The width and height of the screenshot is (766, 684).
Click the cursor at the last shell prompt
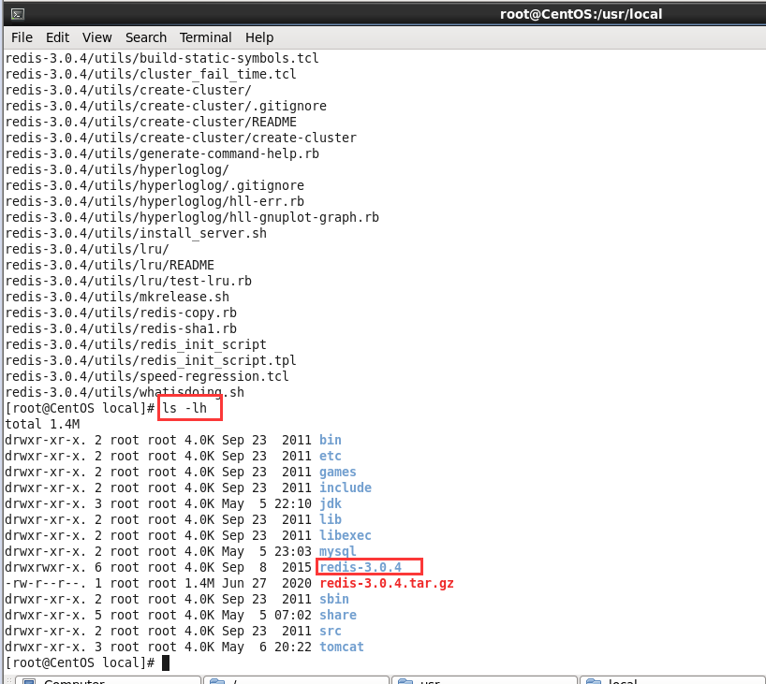point(166,663)
